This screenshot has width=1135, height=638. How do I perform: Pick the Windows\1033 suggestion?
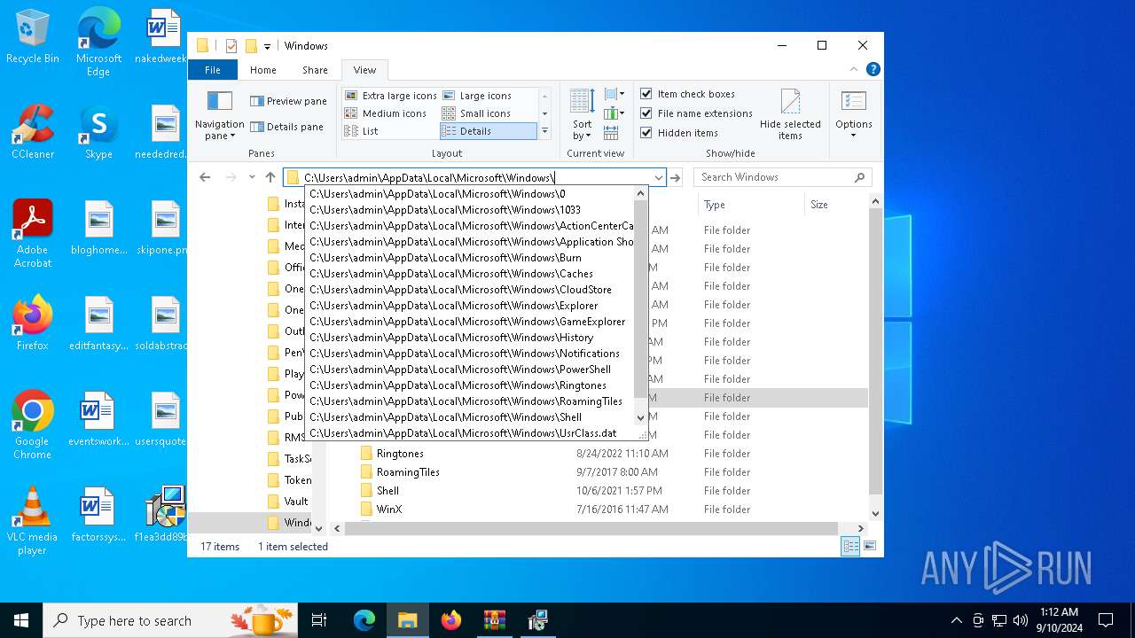[x=470, y=210]
